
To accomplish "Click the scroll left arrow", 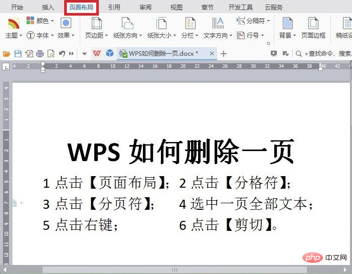I will 5,269.
